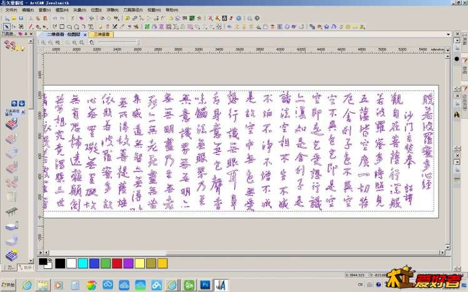
Task: Switch to the 助手 bottom panel tab
Action: 26,268
